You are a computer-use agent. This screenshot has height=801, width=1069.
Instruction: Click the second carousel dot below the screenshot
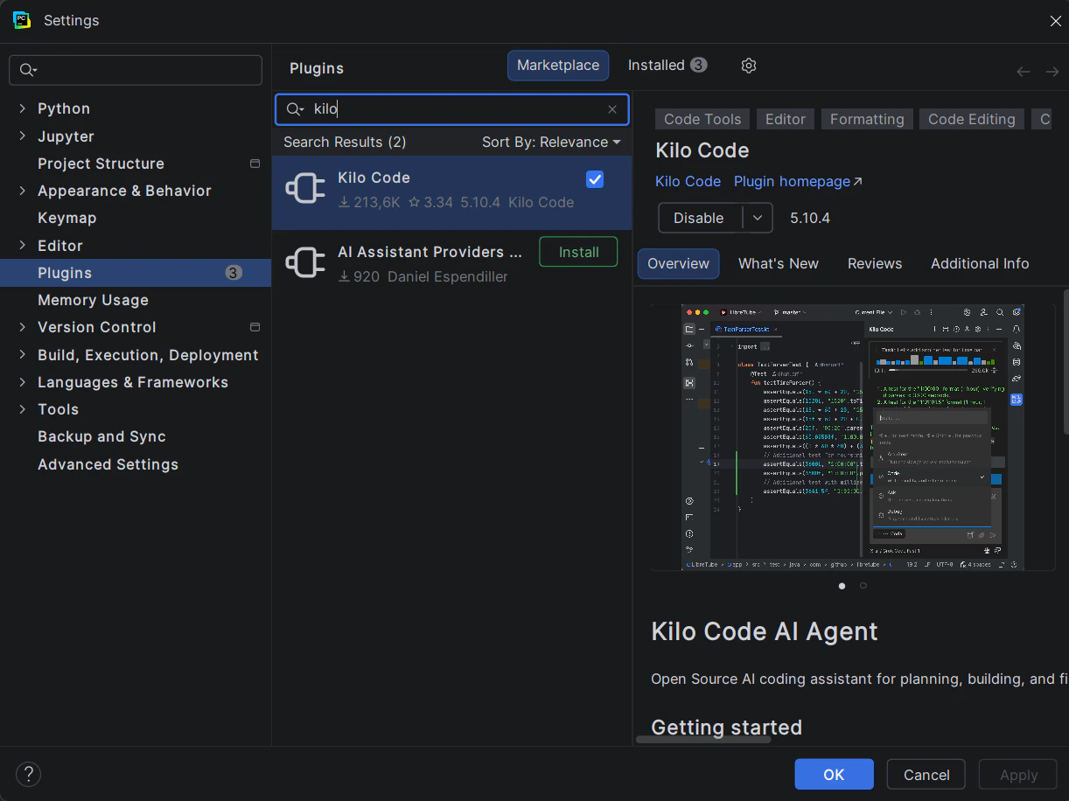863,586
